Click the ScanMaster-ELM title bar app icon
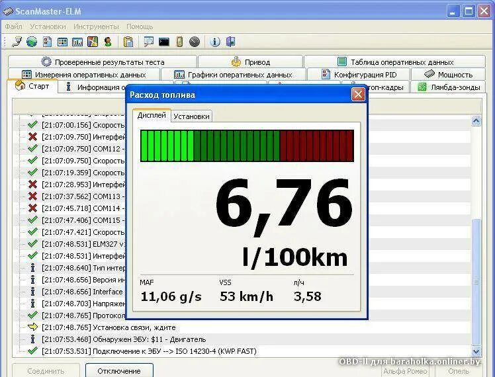Viewport: 495px width, 377px height. pyautogui.click(x=8, y=12)
